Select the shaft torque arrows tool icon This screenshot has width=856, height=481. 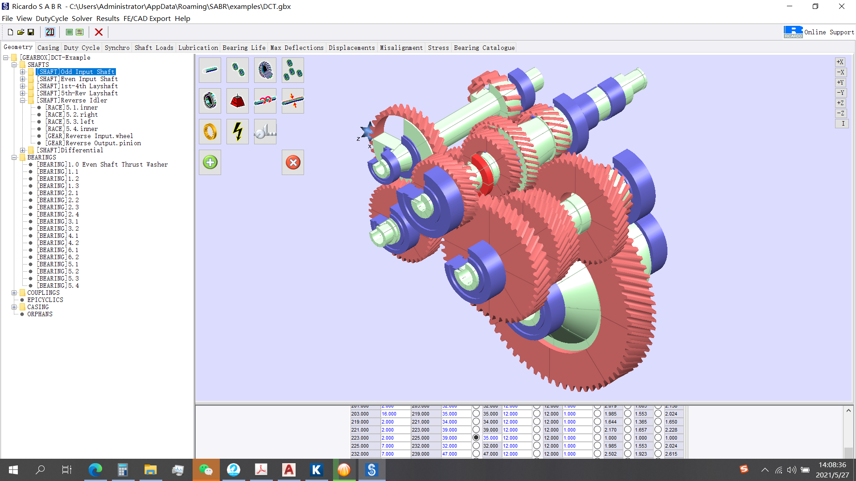pyautogui.click(x=265, y=101)
